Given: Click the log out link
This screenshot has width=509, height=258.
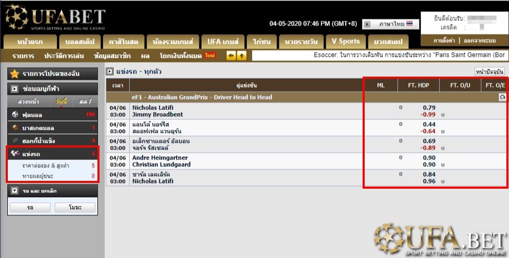Looking at the screenshot, I should pos(479,41).
